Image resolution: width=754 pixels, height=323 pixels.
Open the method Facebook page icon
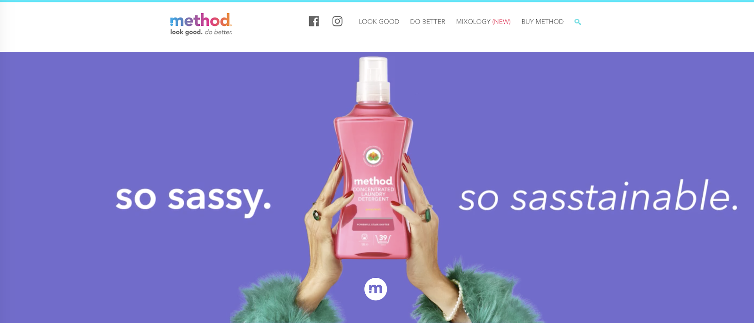[x=314, y=21]
